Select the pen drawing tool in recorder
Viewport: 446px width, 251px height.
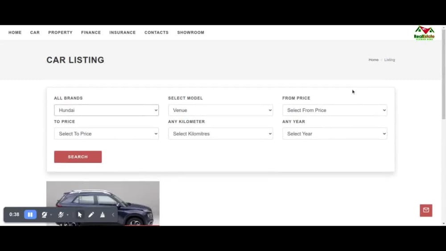[x=91, y=214]
